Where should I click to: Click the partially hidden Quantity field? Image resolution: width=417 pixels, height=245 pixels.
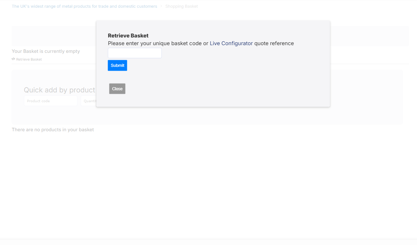click(x=88, y=101)
